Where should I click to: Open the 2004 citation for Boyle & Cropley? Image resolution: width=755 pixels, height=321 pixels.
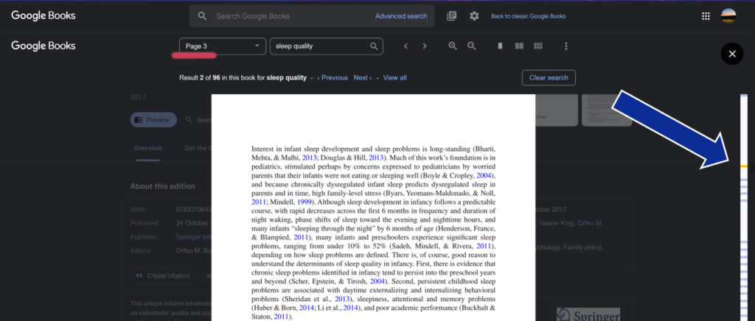point(484,175)
